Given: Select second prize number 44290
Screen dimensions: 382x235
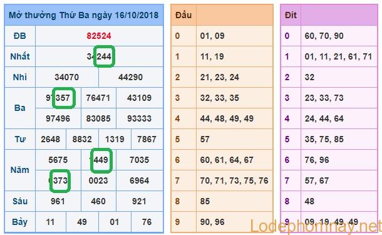Looking at the screenshot, I should [x=131, y=77].
